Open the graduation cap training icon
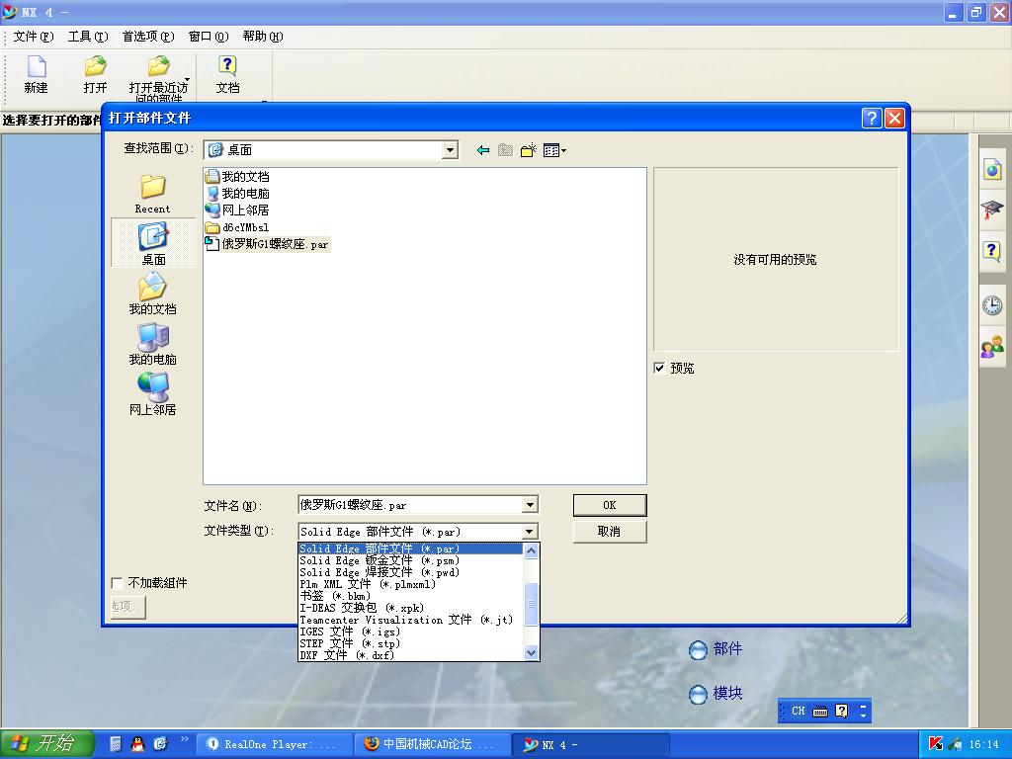 tap(992, 210)
